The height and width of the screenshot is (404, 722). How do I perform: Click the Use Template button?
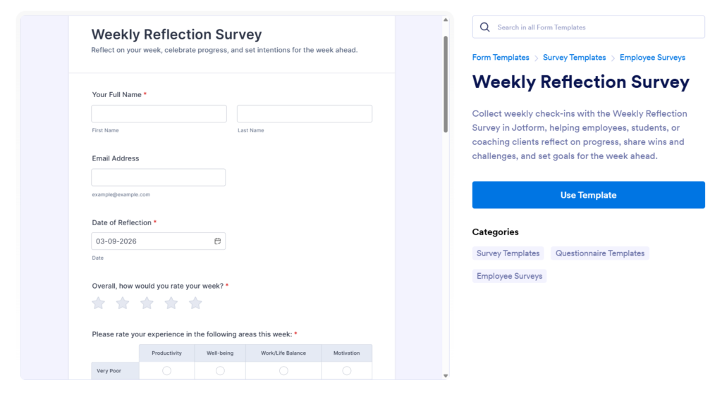tap(588, 195)
